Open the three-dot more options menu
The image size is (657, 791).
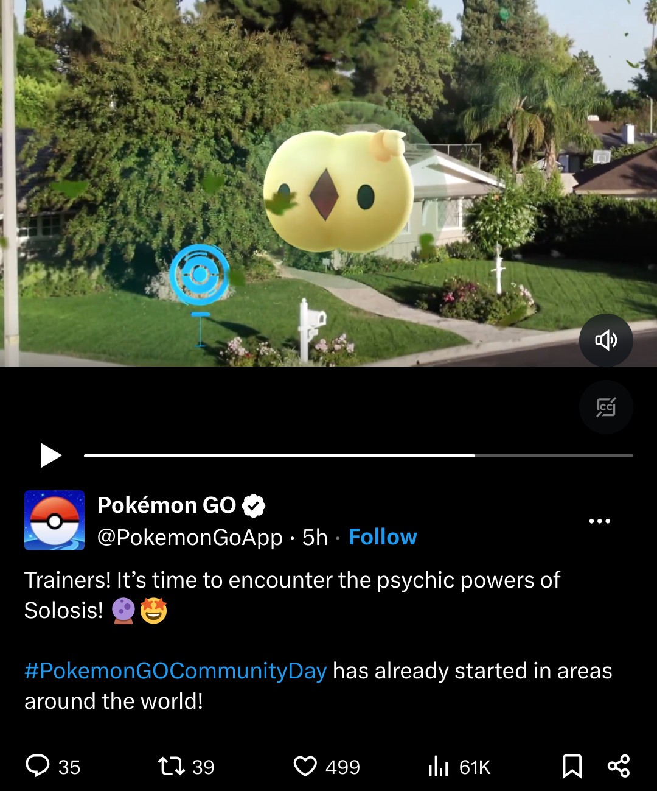599,521
